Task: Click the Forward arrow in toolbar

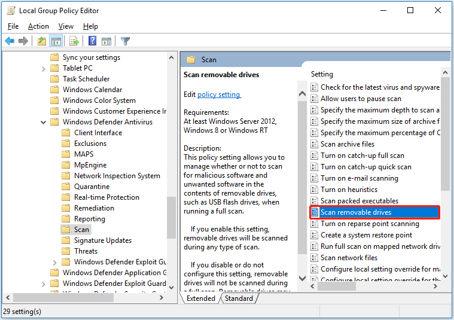Action: pyautogui.click(x=23, y=41)
